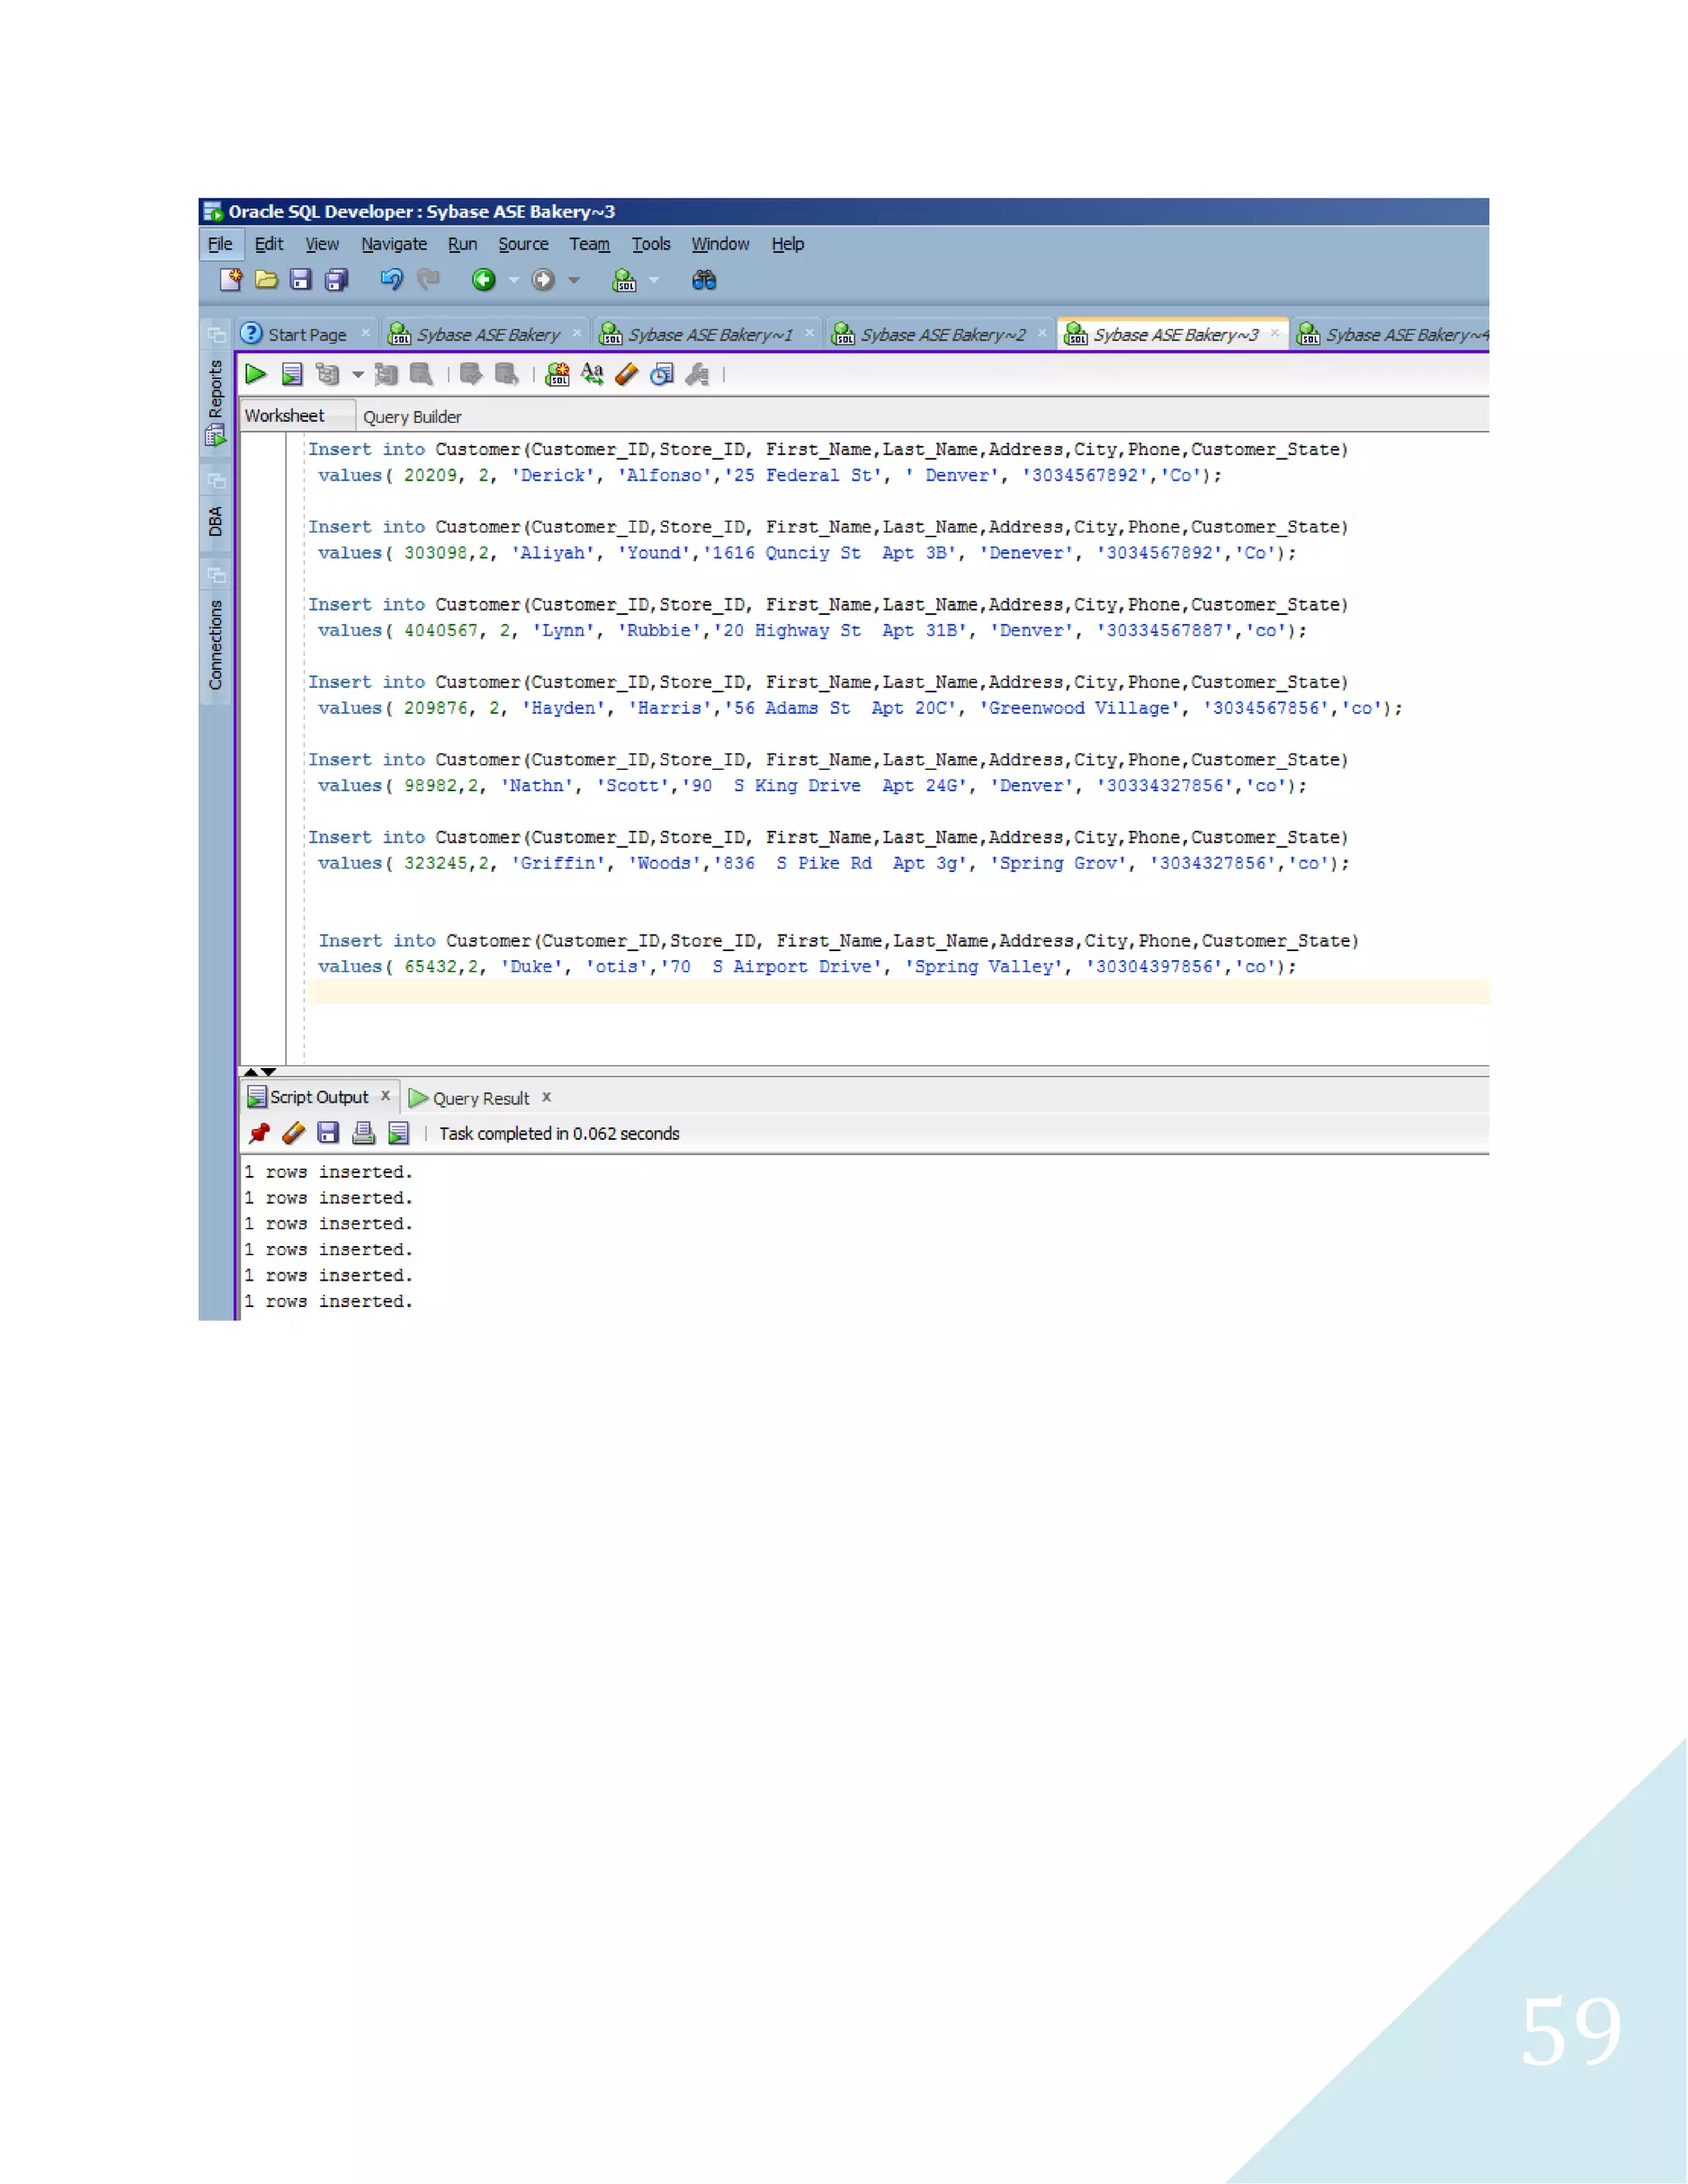The height and width of the screenshot is (2184, 1688).
Task: Click the binoculars Find DB Object icon
Action: pyautogui.click(x=704, y=280)
